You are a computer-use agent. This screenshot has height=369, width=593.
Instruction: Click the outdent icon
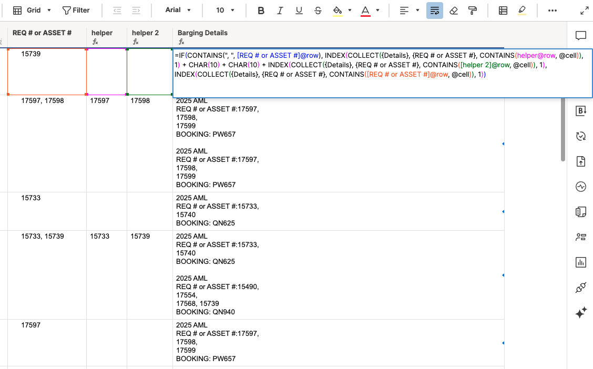click(117, 11)
